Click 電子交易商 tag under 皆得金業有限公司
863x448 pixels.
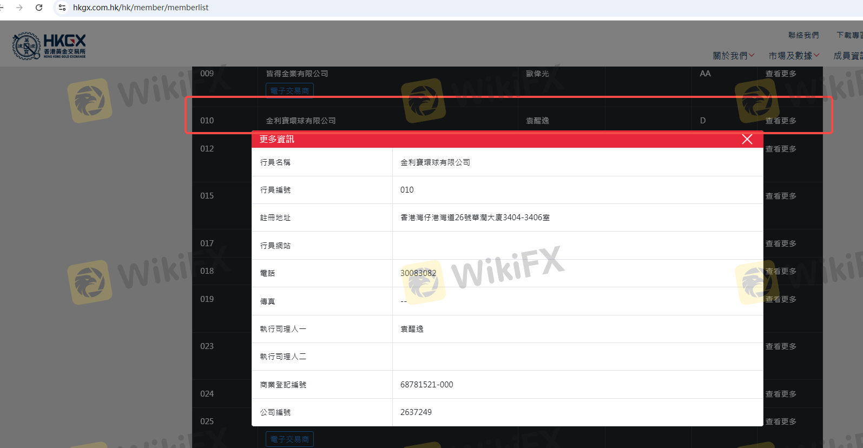pyautogui.click(x=289, y=91)
